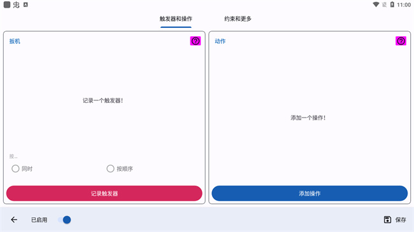Tap the square icon in status bar
The width and height of the screenshot is (414, 232).
[x=7, y=4]
